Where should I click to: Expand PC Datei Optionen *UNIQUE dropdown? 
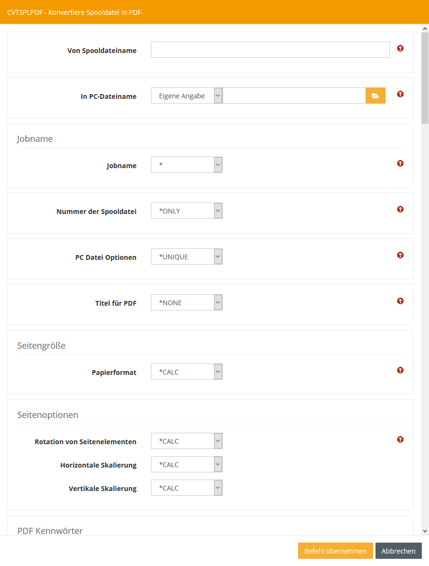[186, 257]
